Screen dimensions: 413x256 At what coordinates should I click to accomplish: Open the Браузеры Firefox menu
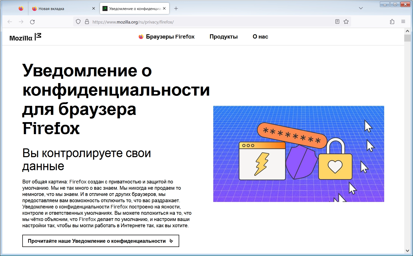point(167,37)
